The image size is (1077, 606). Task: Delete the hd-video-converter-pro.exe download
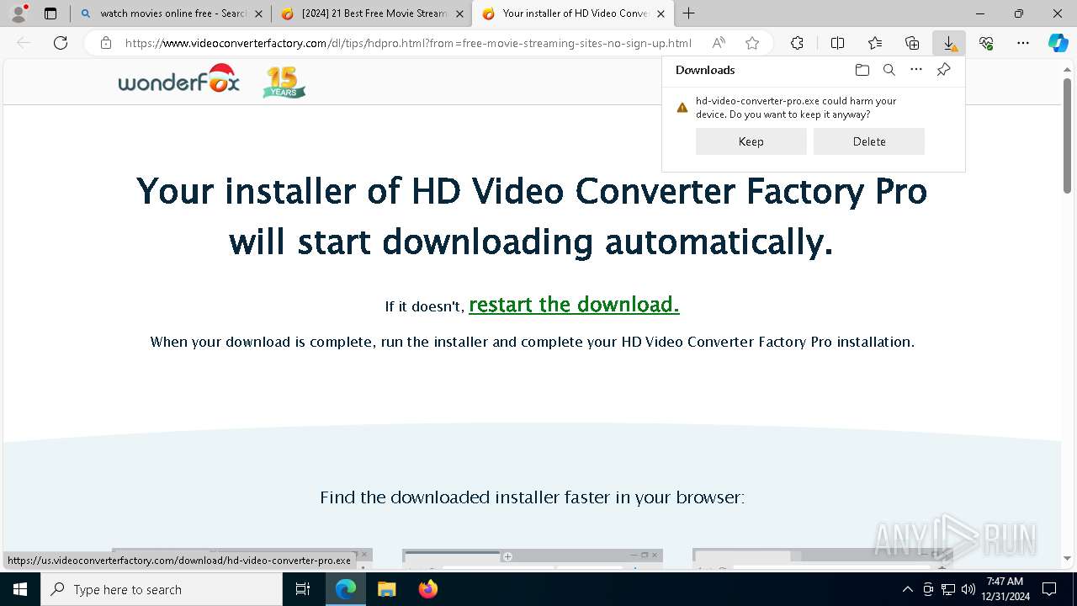868,141
